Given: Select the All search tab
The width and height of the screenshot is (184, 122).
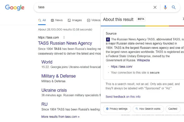Looking at the screenshot, I should 42,20.
